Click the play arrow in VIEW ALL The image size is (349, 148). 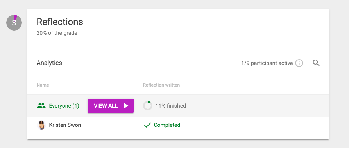[126, 106]
